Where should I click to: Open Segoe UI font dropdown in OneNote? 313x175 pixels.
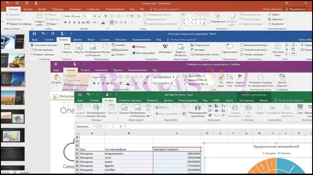pyautogui.click(x=108, y=77)
